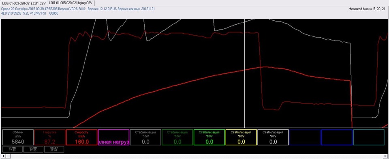Select the Скорость km/h 160.0 channel box
Image resolution: width=389 pixels, height=159 pixels.
tap(81, 138)
